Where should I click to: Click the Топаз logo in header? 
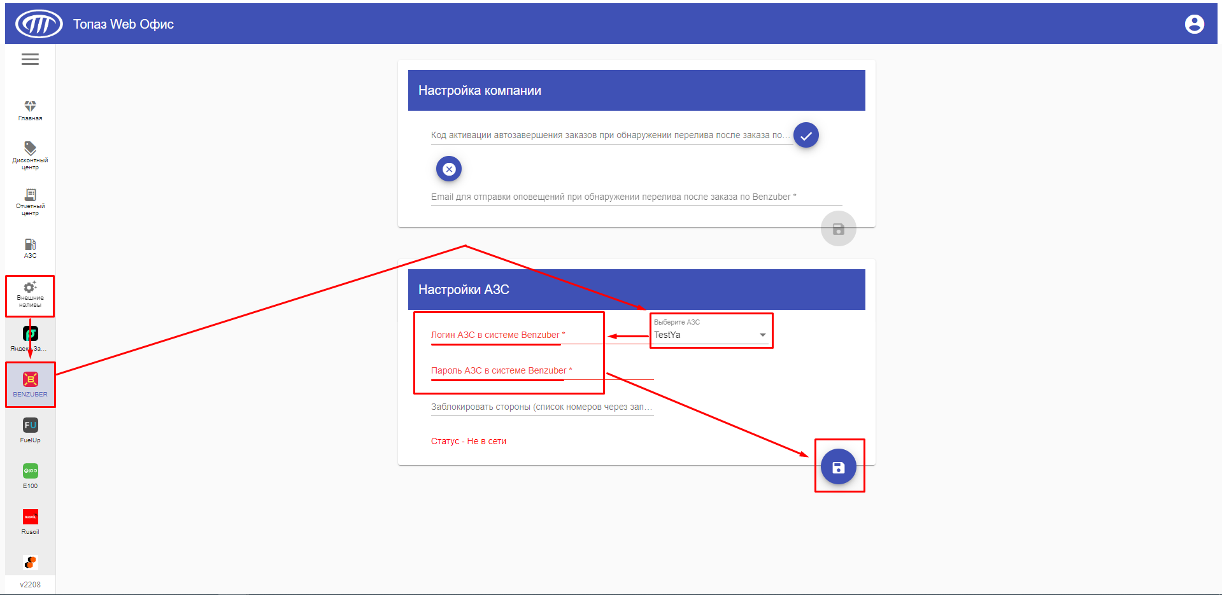[x=39, y=24]
